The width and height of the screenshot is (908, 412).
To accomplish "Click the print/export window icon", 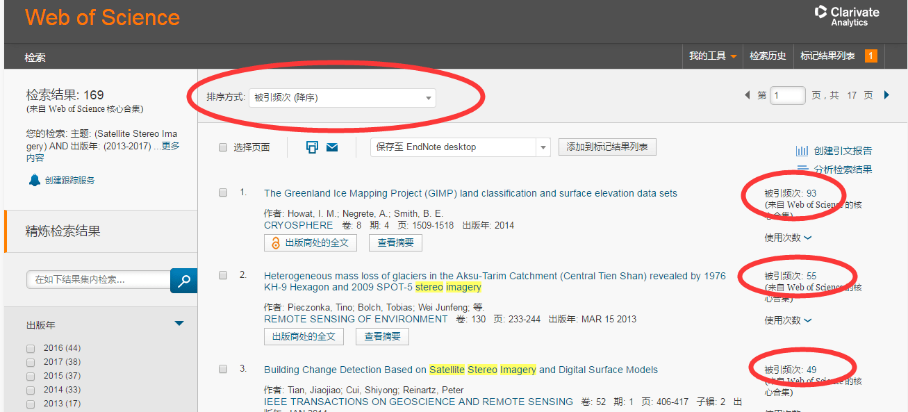I will [x=312, y=147].
